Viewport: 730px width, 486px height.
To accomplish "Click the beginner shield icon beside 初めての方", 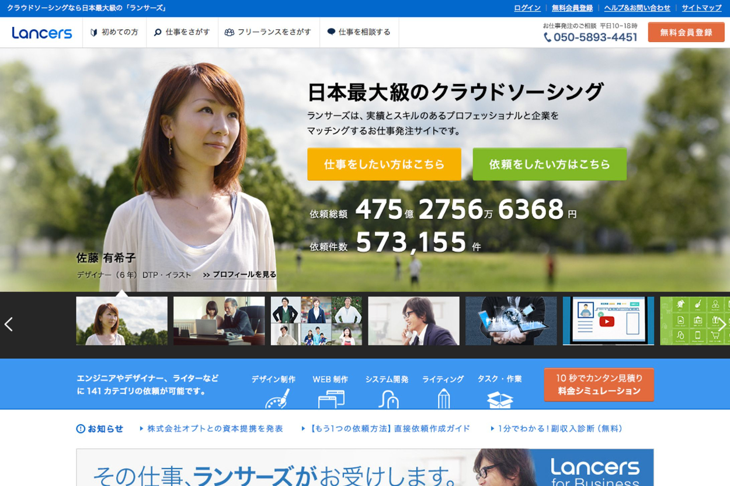I will point(94,33).
